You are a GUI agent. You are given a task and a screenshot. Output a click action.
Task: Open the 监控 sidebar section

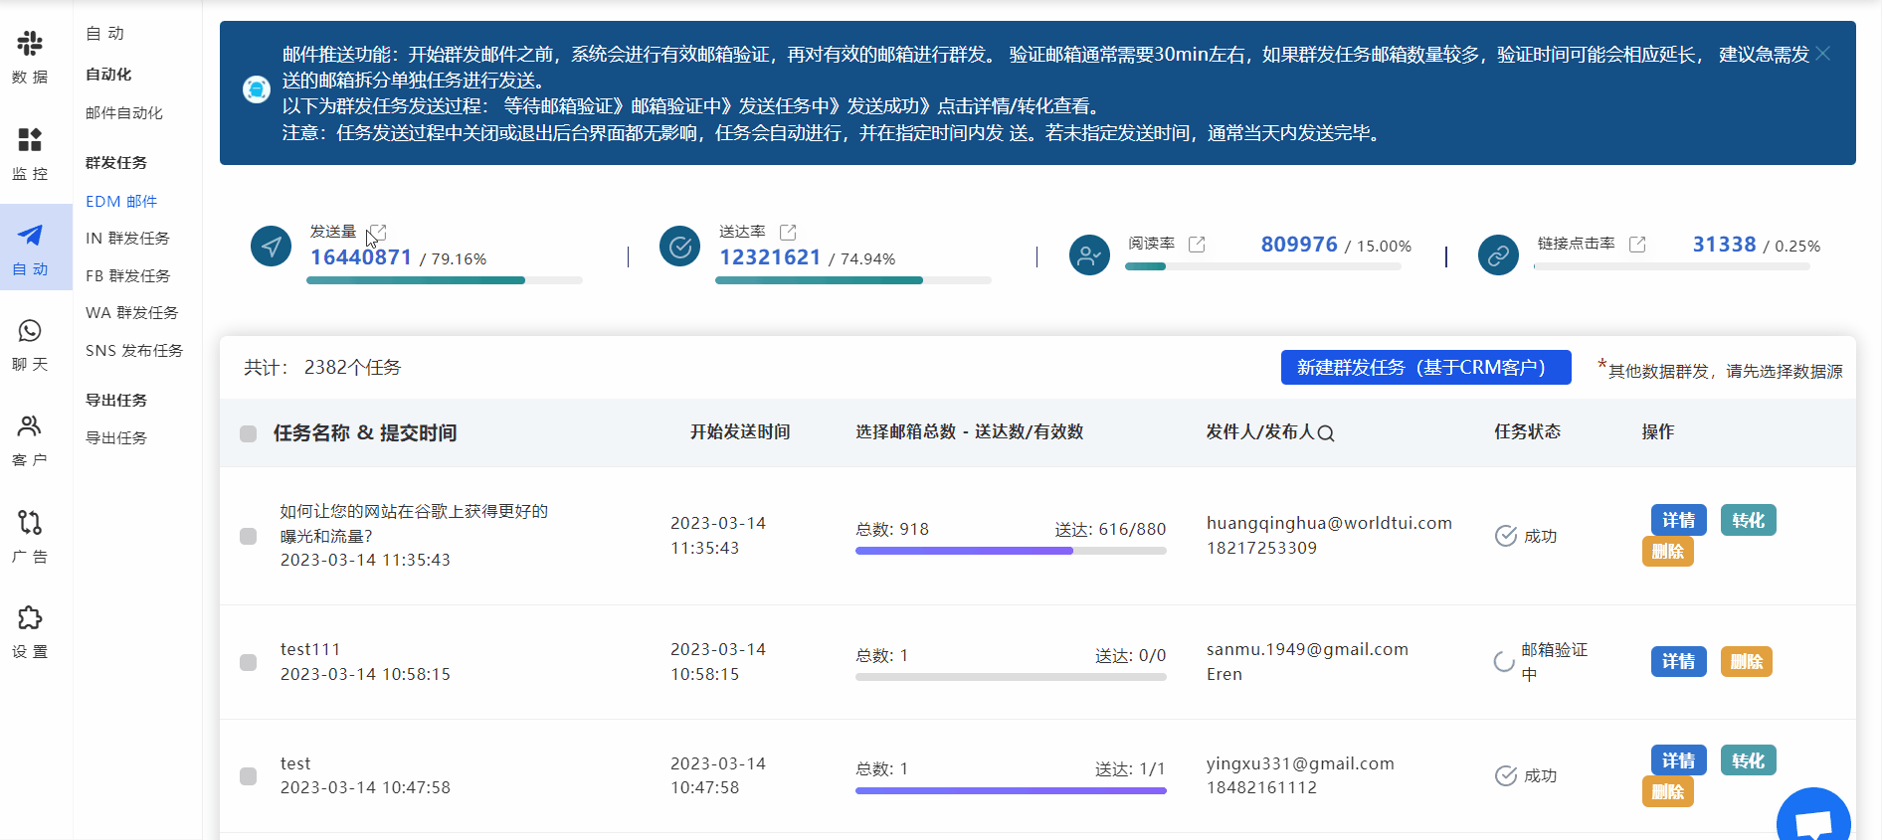click(30, 153)
